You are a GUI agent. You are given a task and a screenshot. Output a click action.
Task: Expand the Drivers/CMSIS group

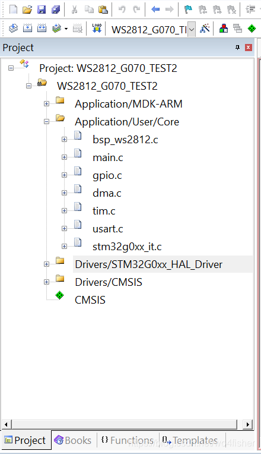46,282
